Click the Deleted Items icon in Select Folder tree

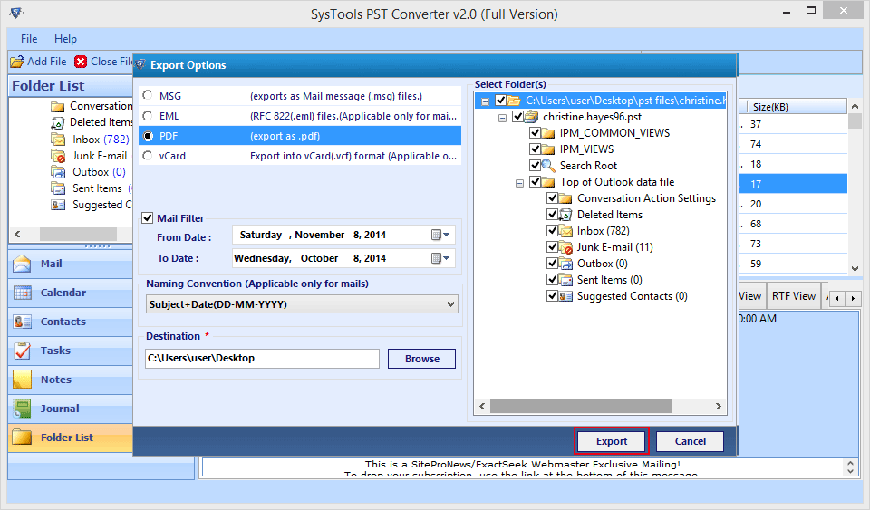[565, 215]
